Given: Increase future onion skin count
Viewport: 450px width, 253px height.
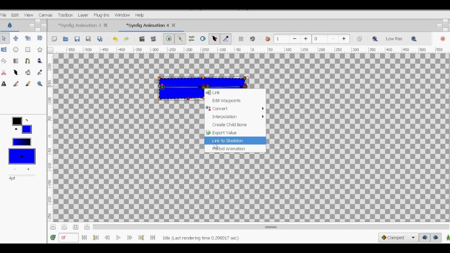Looking at the screenshot, I should [344, 39].
